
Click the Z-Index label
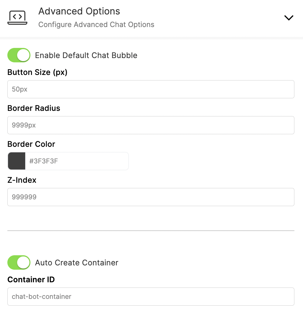22,180
